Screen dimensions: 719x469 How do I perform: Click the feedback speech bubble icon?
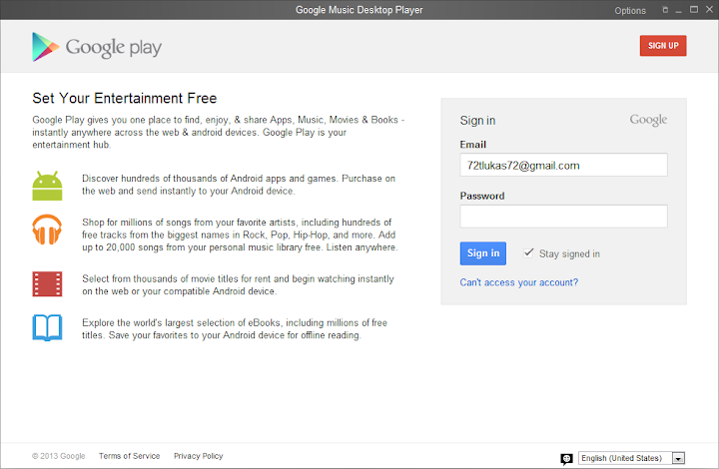point(567,459)
